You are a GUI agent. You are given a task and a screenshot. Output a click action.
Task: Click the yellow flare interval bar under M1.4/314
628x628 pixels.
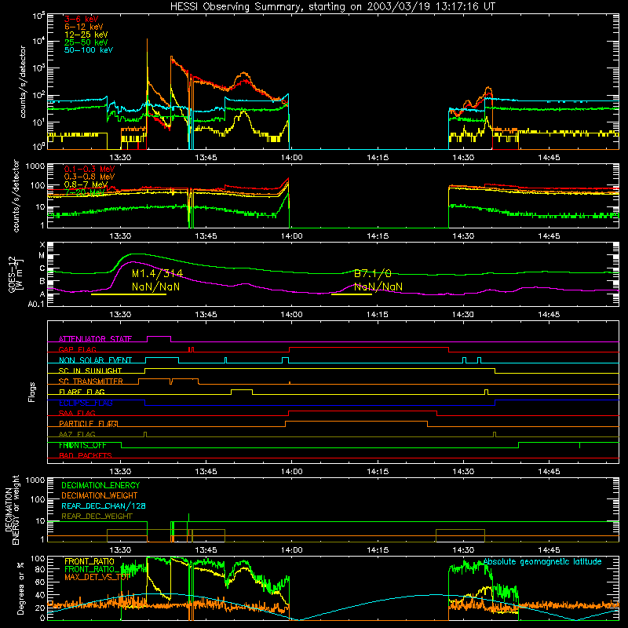tap(129, 294)
